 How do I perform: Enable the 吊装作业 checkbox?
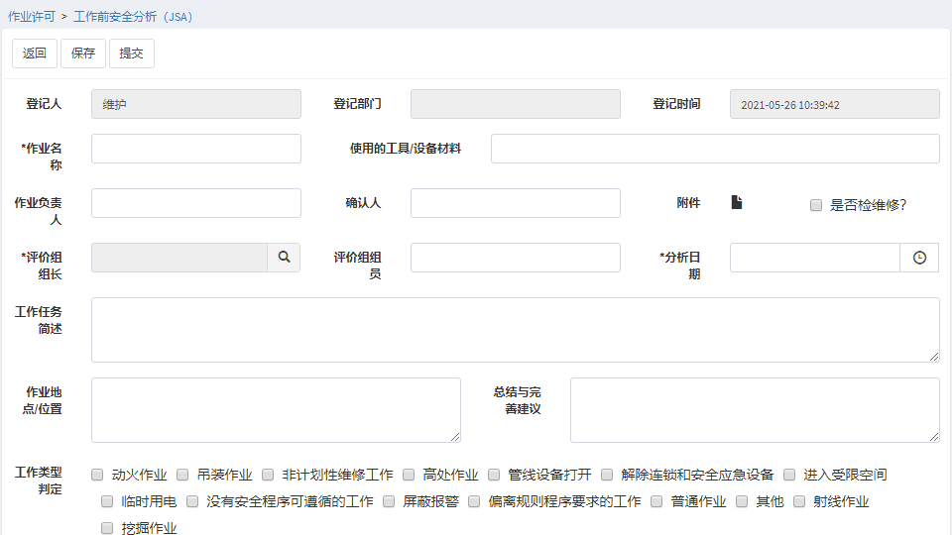click(x=182, y=475)
